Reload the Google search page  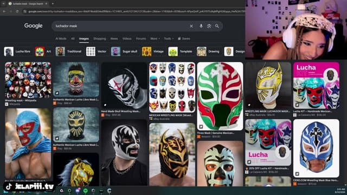17,11
